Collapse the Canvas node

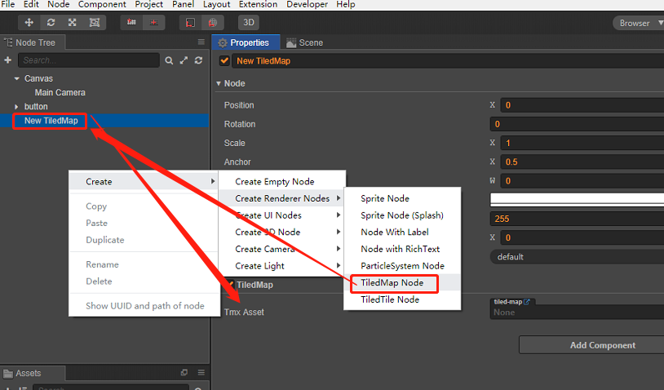[x=17, y=78]
